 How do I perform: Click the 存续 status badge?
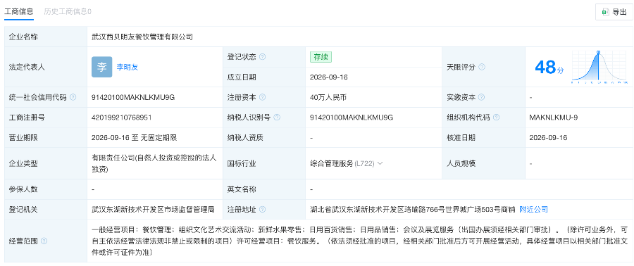point(321,57)
